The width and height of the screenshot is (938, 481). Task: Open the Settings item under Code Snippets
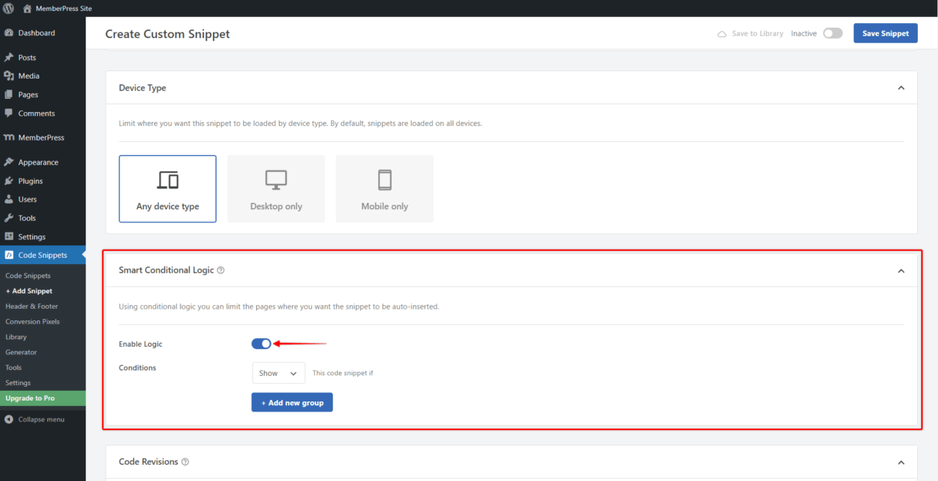tap(18, 383)
